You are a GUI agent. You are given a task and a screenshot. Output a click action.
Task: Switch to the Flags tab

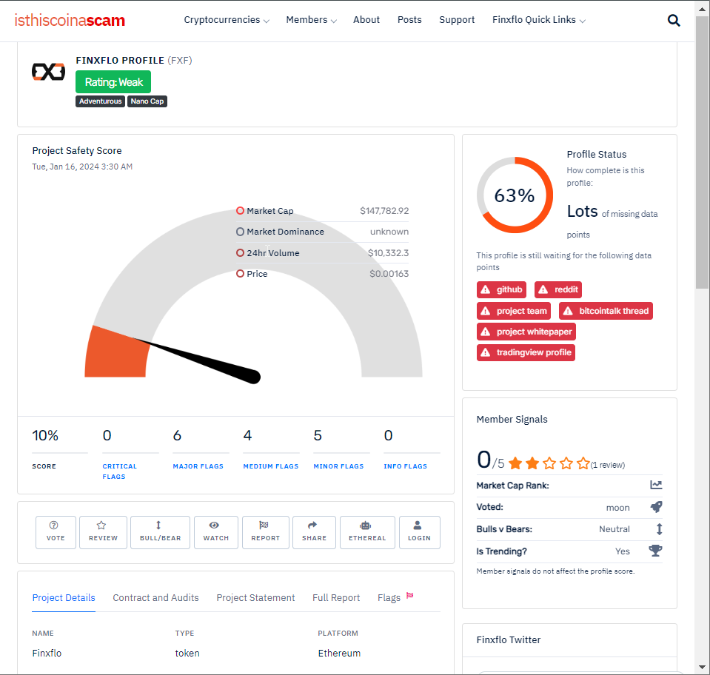tap(389, 597)
